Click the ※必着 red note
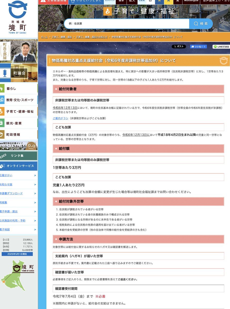 click(100, 296)
